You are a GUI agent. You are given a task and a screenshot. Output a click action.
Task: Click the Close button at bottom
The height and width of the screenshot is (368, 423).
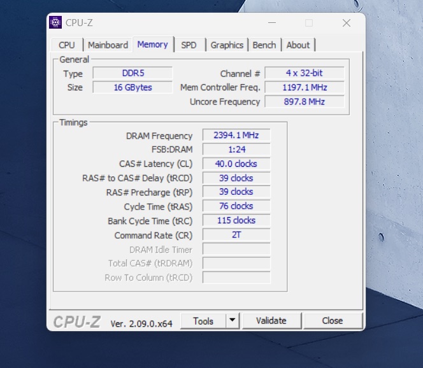coord(333,320)
